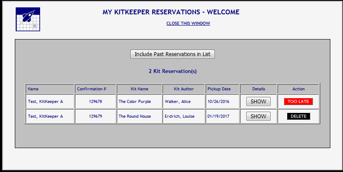Click the Kit Name column header

(139, 89)
